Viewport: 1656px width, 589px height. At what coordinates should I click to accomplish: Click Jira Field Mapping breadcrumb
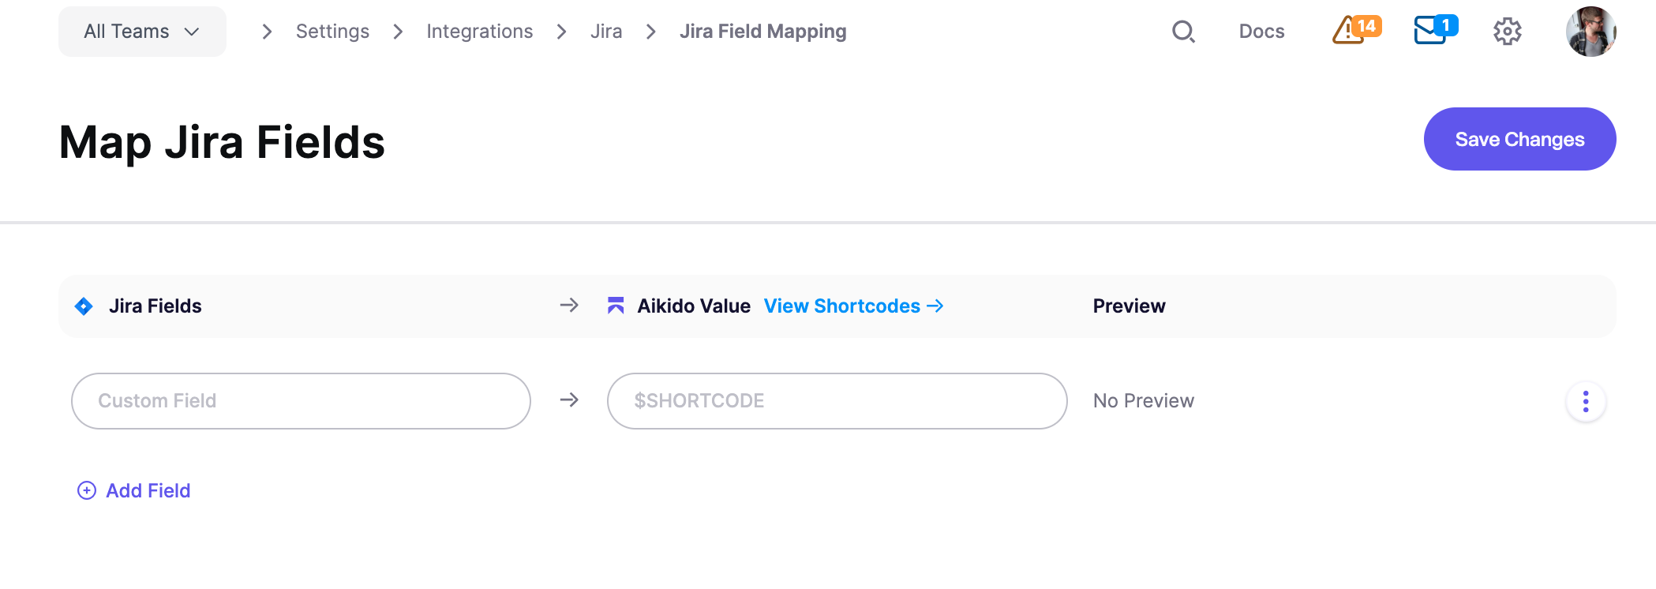point(762,32)
